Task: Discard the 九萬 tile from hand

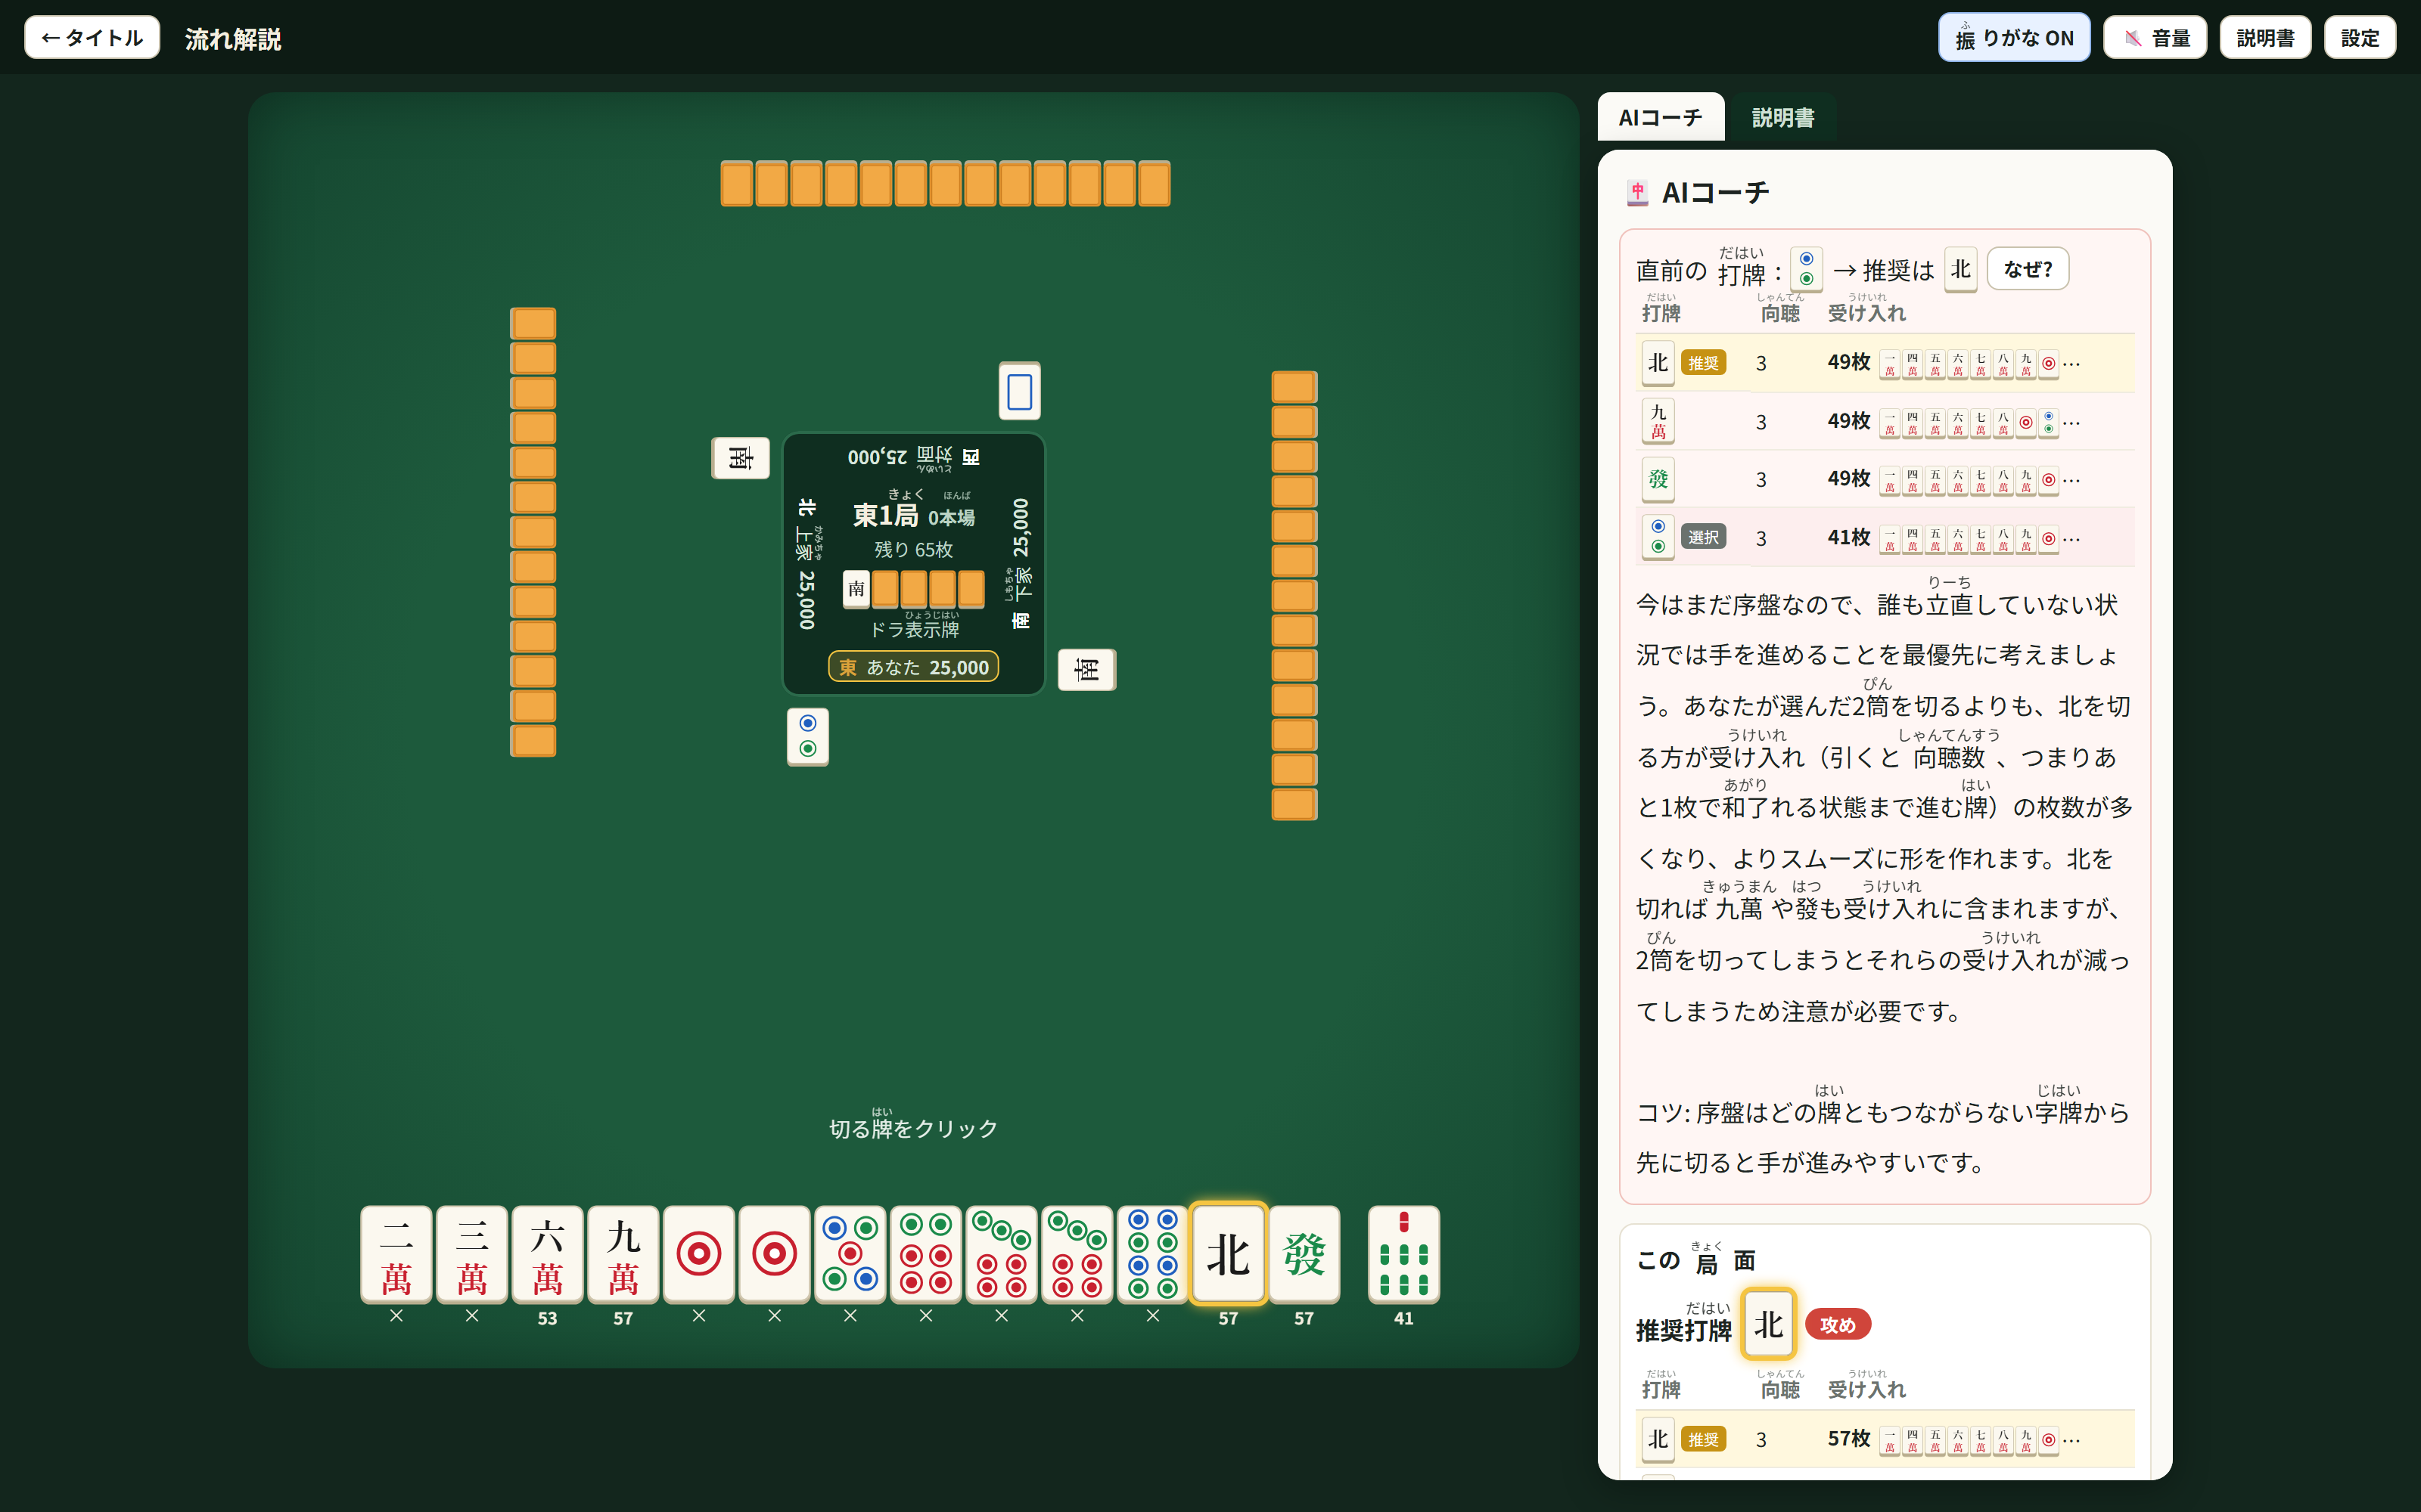Action: click(x=623, y=1254)
